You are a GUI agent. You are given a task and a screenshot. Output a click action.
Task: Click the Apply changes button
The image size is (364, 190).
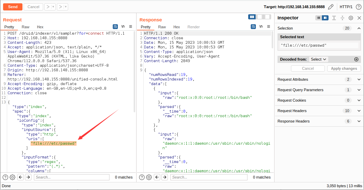click(344, 69)
